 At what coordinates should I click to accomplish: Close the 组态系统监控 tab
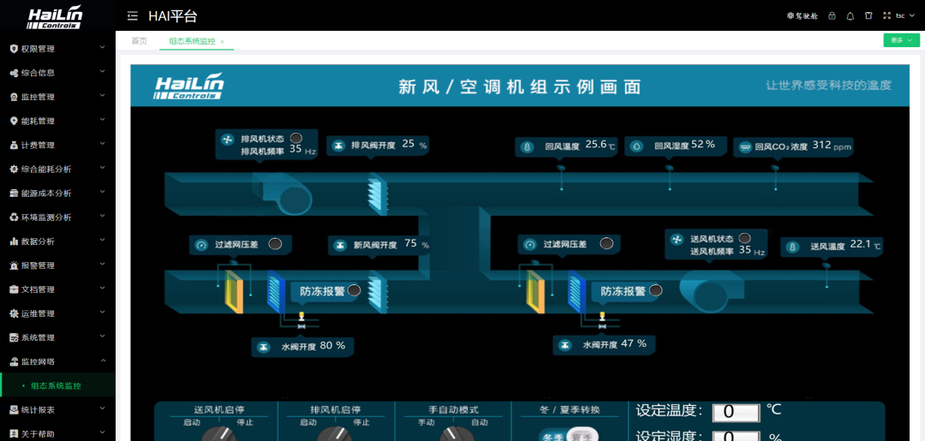[223, 41]
